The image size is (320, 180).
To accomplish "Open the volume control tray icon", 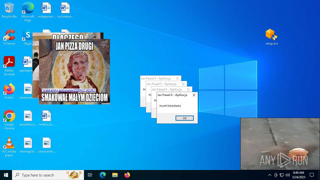I will (x=288, y=175).
